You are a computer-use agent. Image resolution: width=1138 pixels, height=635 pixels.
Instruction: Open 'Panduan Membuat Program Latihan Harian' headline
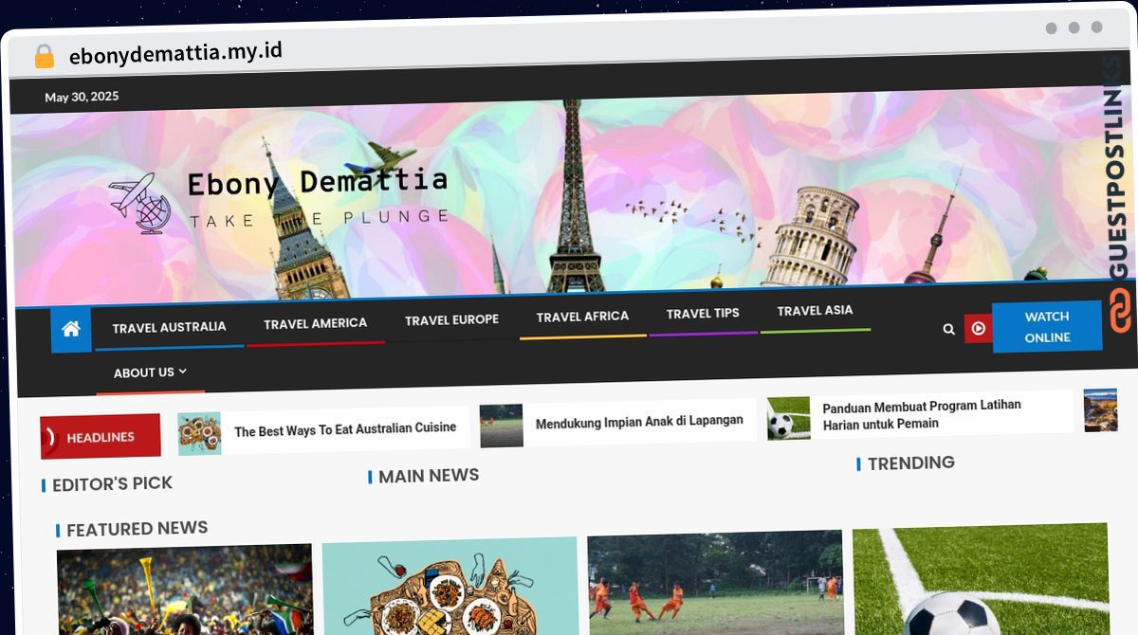point(921,414)
